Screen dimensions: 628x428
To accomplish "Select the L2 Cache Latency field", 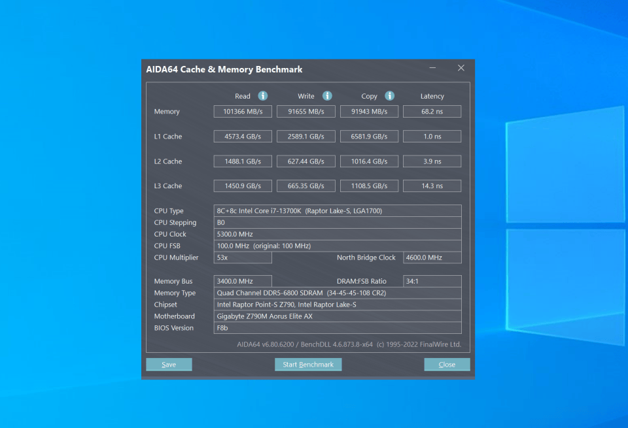I will [x=432, y=161].
